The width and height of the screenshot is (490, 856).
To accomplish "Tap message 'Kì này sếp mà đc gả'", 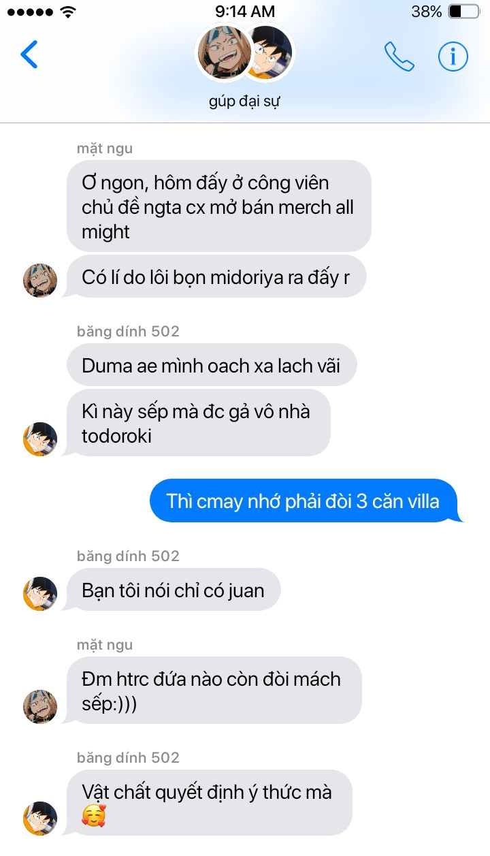I will [199, 423].
